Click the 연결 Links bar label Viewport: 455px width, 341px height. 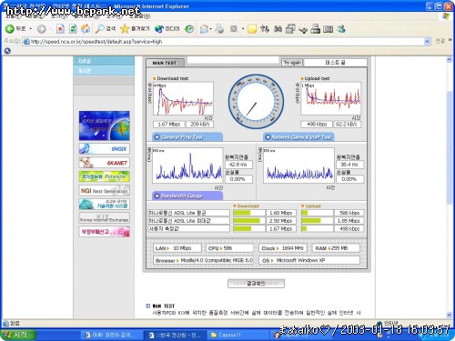(x=440, y=41)
